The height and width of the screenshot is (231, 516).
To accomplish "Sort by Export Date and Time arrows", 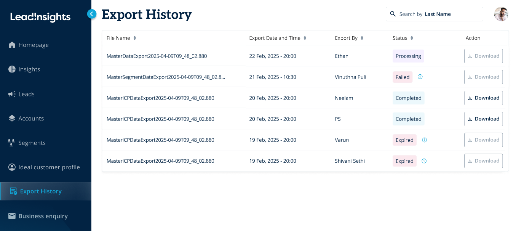I will click(x=305, y=38).
